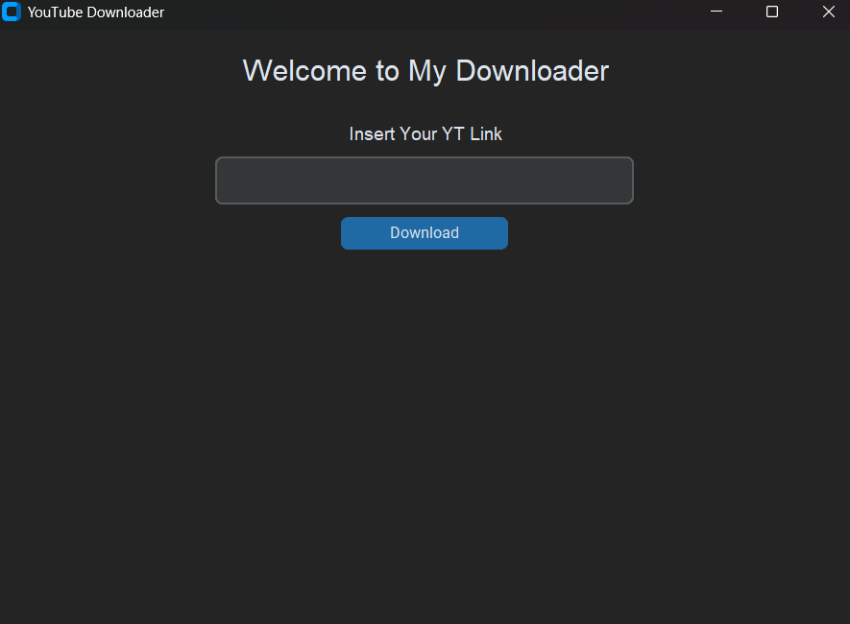Click the minimize window icon
This screenshot has width=850, height=624.
point(716,12)
